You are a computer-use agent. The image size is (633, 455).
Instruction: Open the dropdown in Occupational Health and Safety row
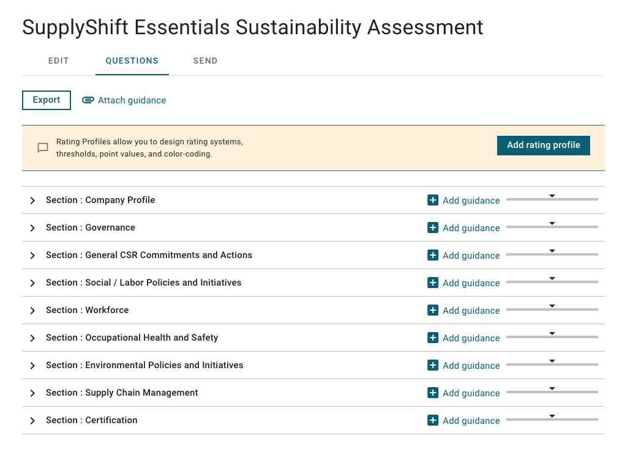552,335
